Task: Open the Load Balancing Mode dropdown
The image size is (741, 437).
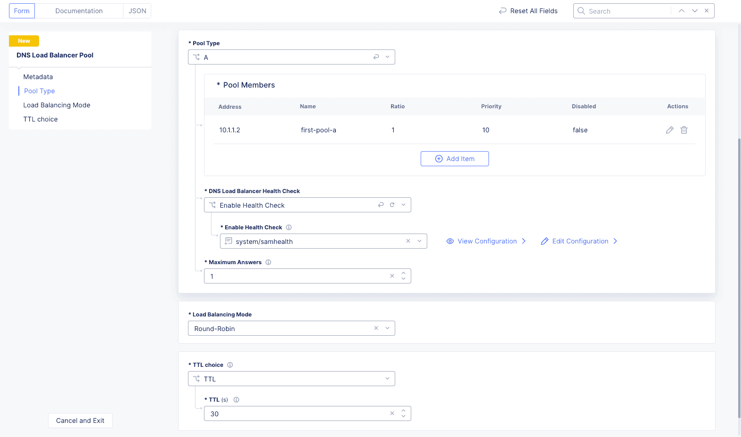Action: tap(387, 328)
